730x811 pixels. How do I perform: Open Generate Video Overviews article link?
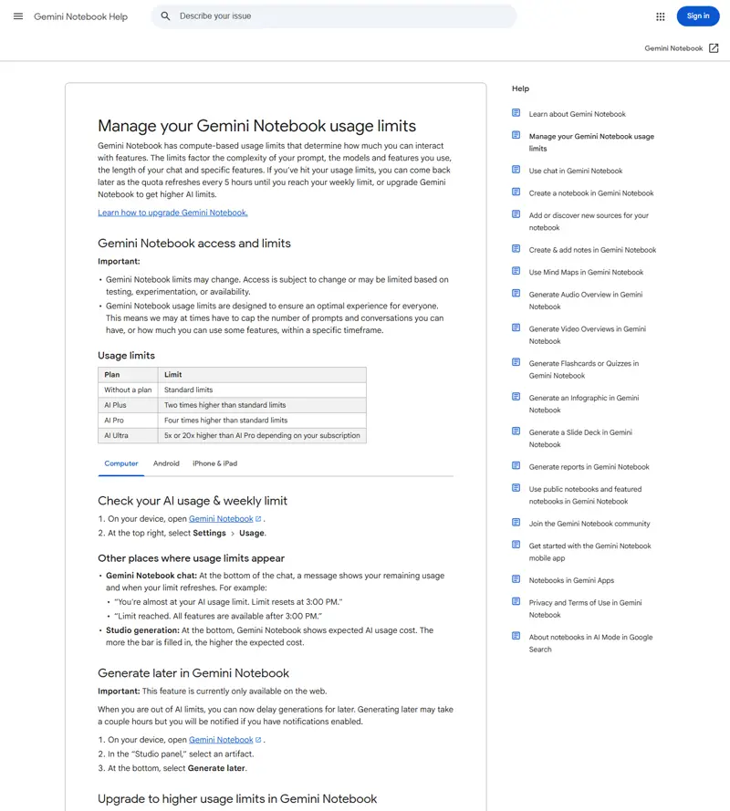588,335
